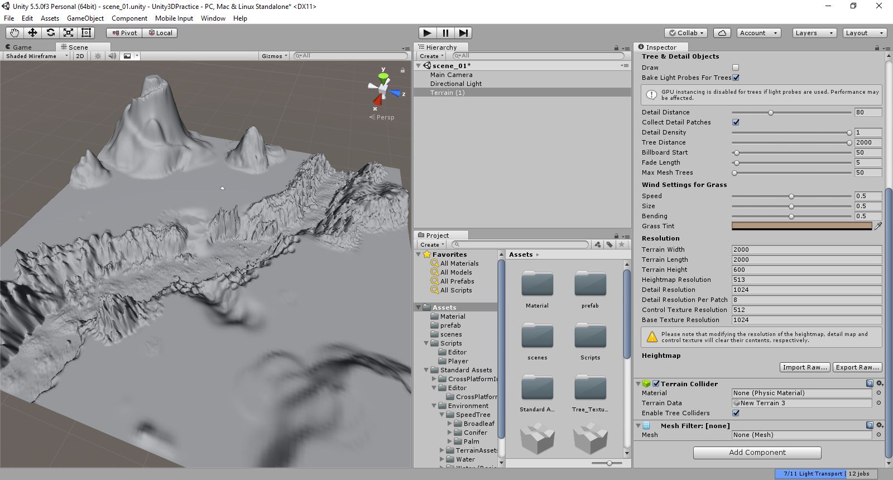
Task: Open the Component menu
Action: [129, 18]
